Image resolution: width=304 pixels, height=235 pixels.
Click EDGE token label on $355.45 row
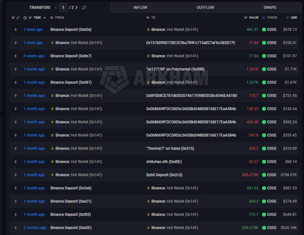pos(272,135)
